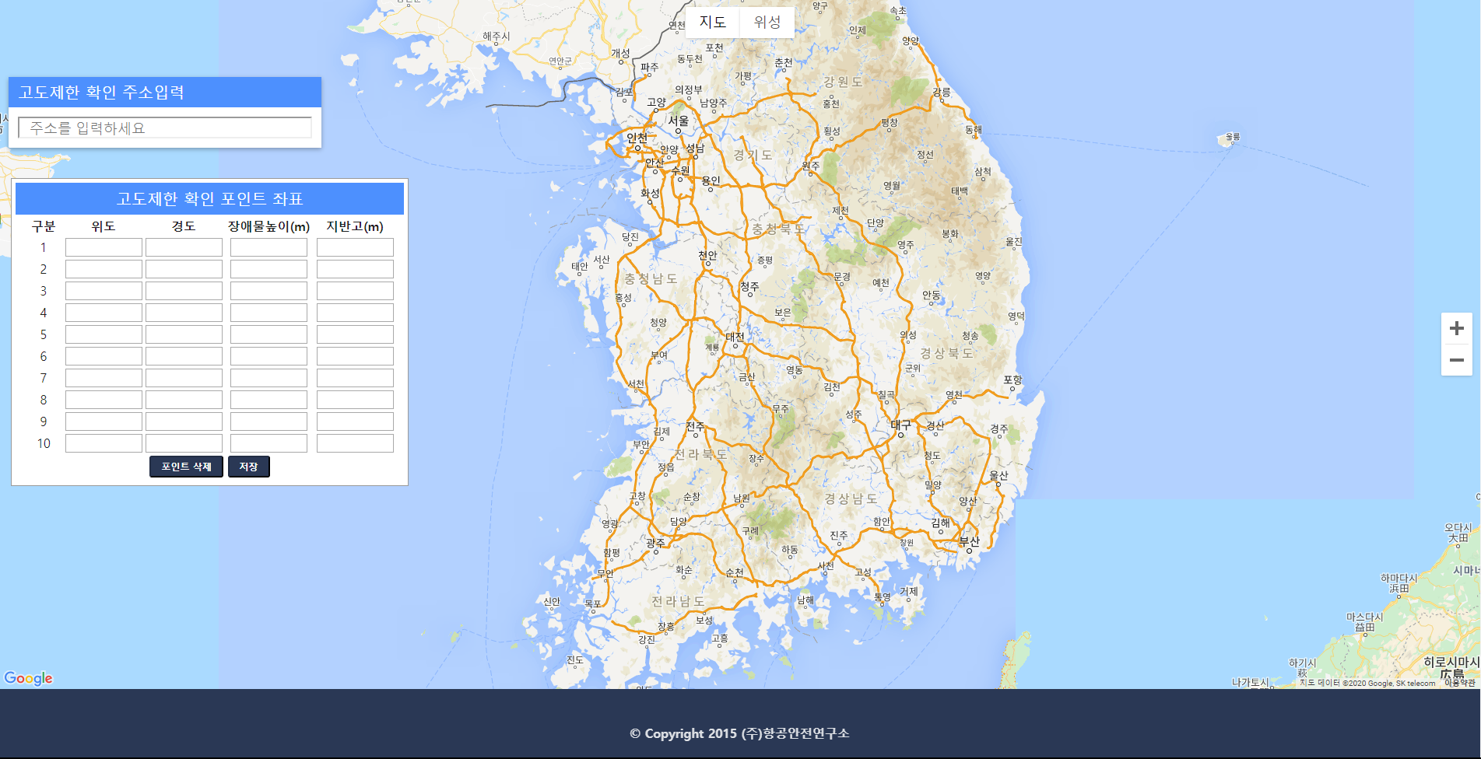1481x759 pixels.
Task: Zoom out the map with minus button
Action: click(x=1456, y=360)
